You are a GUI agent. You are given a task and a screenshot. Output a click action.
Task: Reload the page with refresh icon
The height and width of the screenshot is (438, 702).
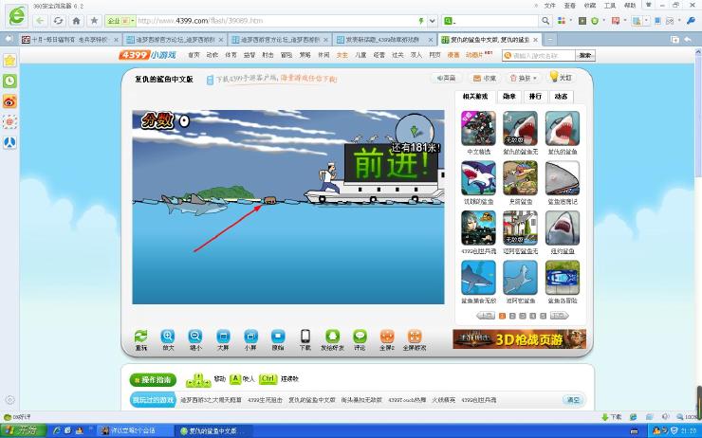click(58, 21)
